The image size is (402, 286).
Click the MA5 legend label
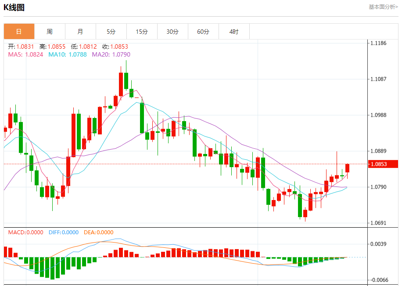point(25,54)
